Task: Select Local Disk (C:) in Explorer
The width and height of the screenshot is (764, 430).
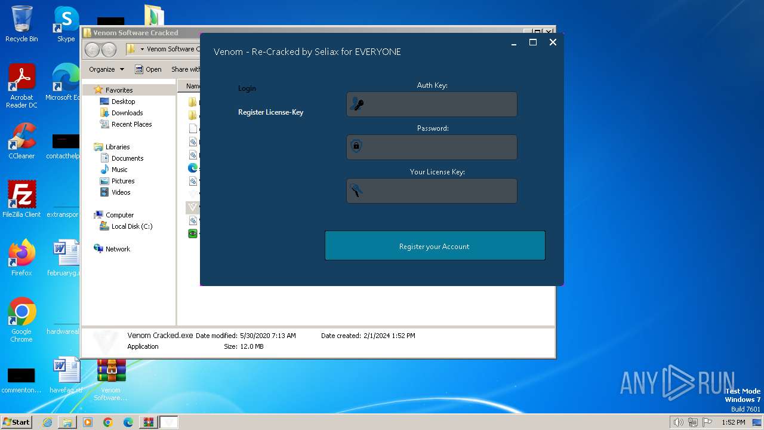Action: (x=131, y=226)
